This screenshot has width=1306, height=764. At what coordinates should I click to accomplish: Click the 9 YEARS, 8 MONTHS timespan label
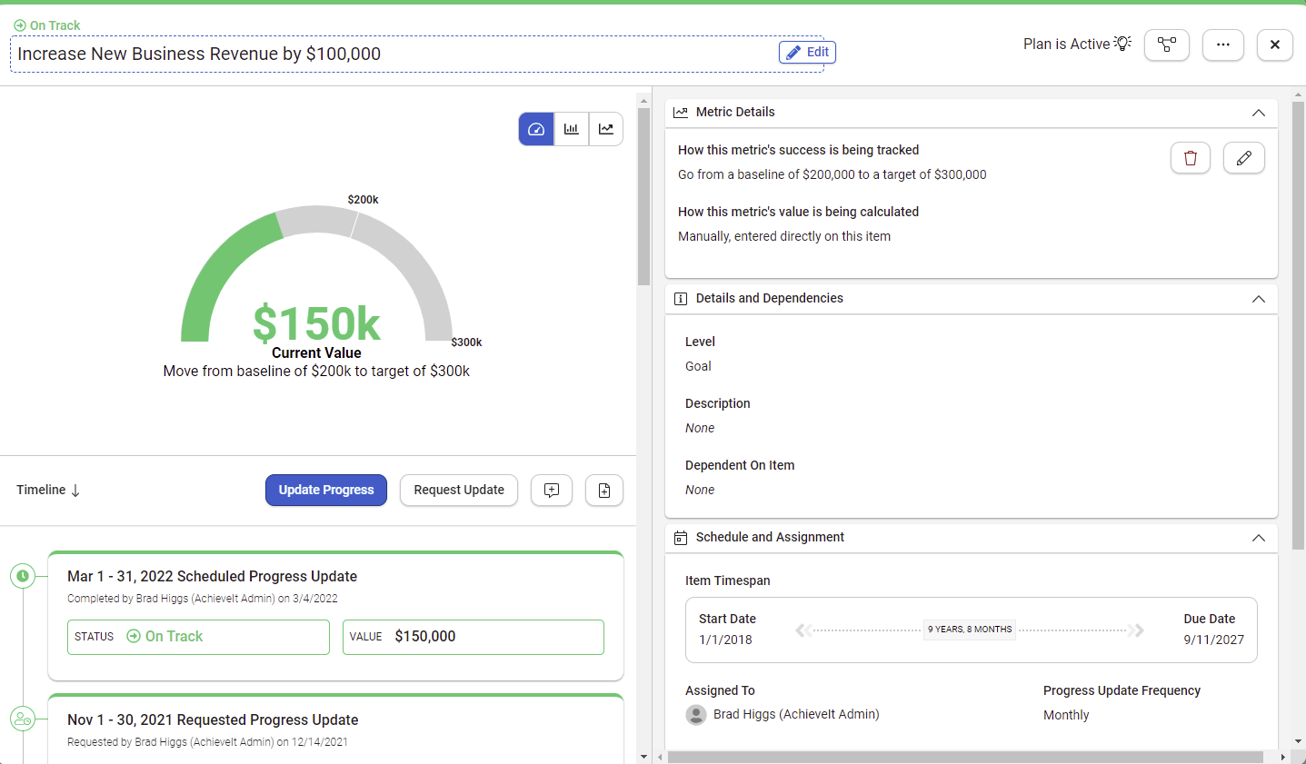tap(970, 630)
